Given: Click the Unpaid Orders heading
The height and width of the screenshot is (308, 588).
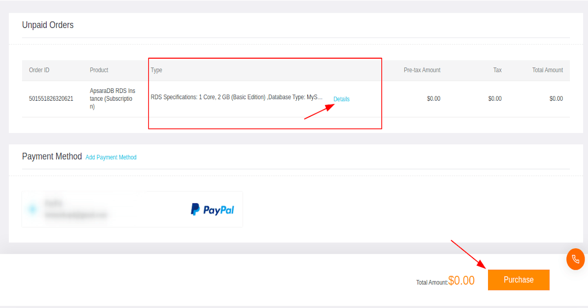Looking at the screenshot, I should tap(48, 25).
